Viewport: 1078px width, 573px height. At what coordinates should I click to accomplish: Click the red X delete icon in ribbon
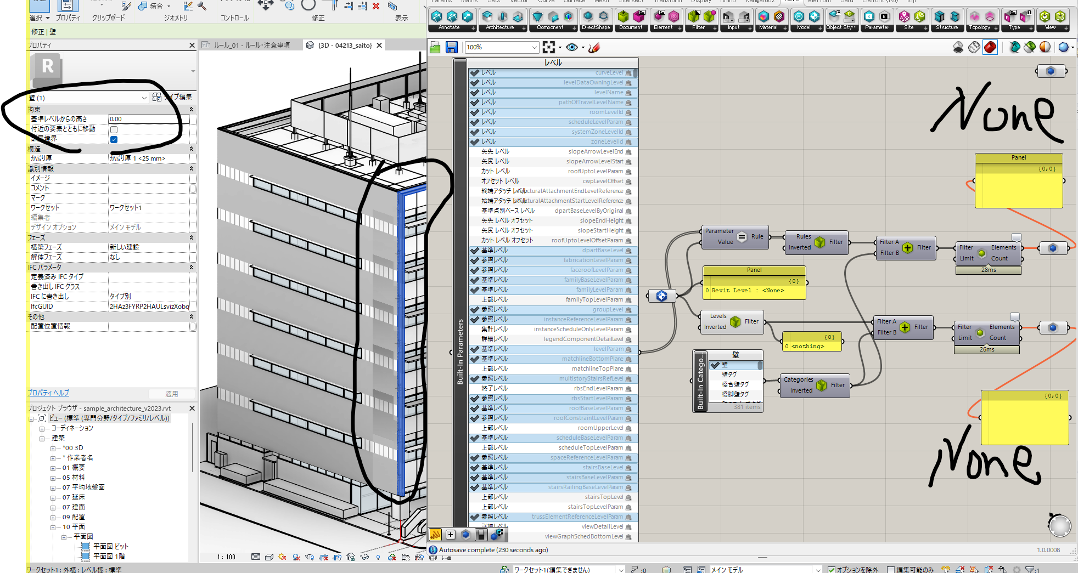(376, 6)
